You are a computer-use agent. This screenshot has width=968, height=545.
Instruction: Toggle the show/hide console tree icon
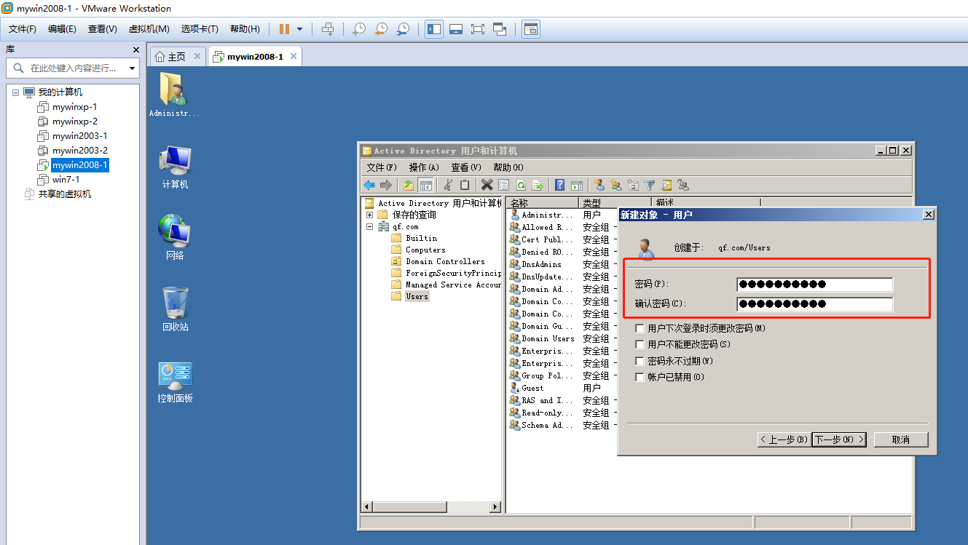point(426,185)
